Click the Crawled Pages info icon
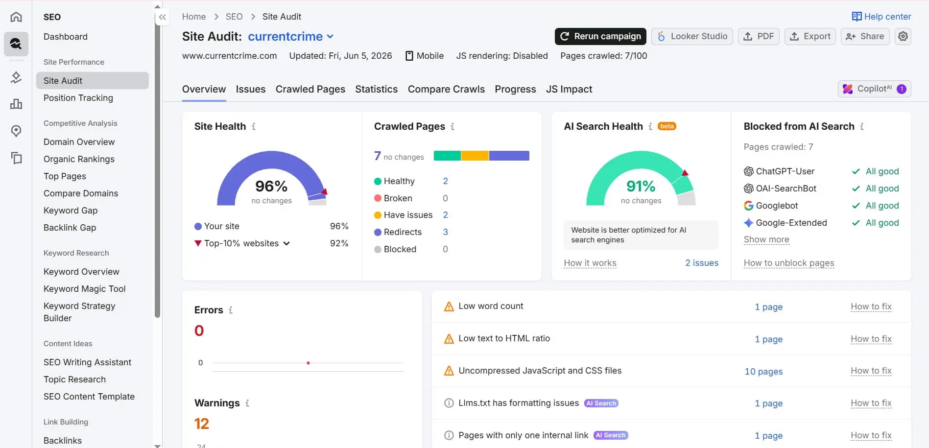The width and height of the screenshot is (929, 448). (453, 126)
